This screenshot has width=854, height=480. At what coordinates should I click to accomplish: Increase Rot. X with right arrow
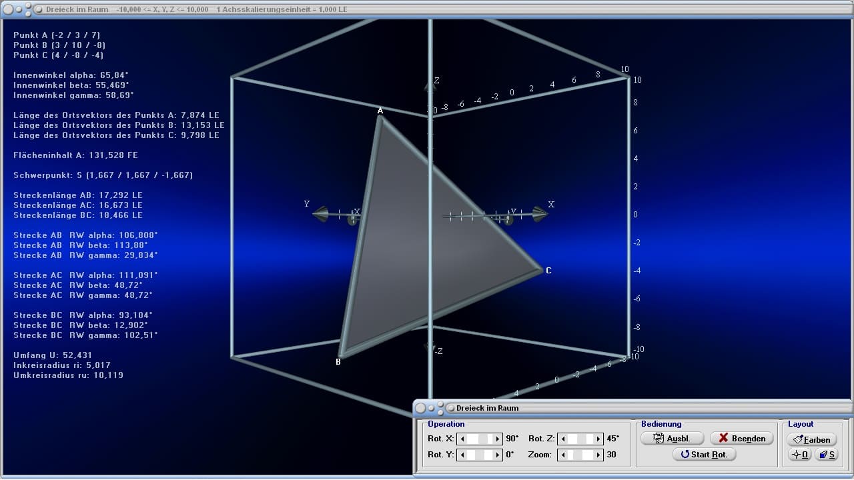click(498, 439)
